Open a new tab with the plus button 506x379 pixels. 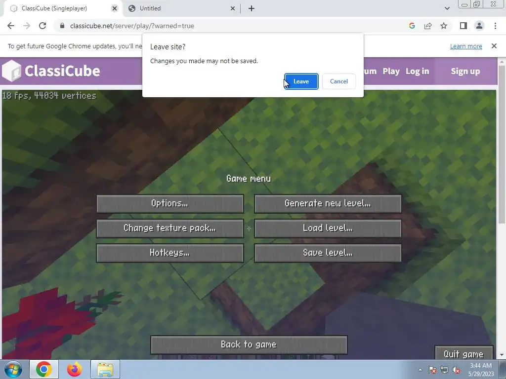click(252, 8)
